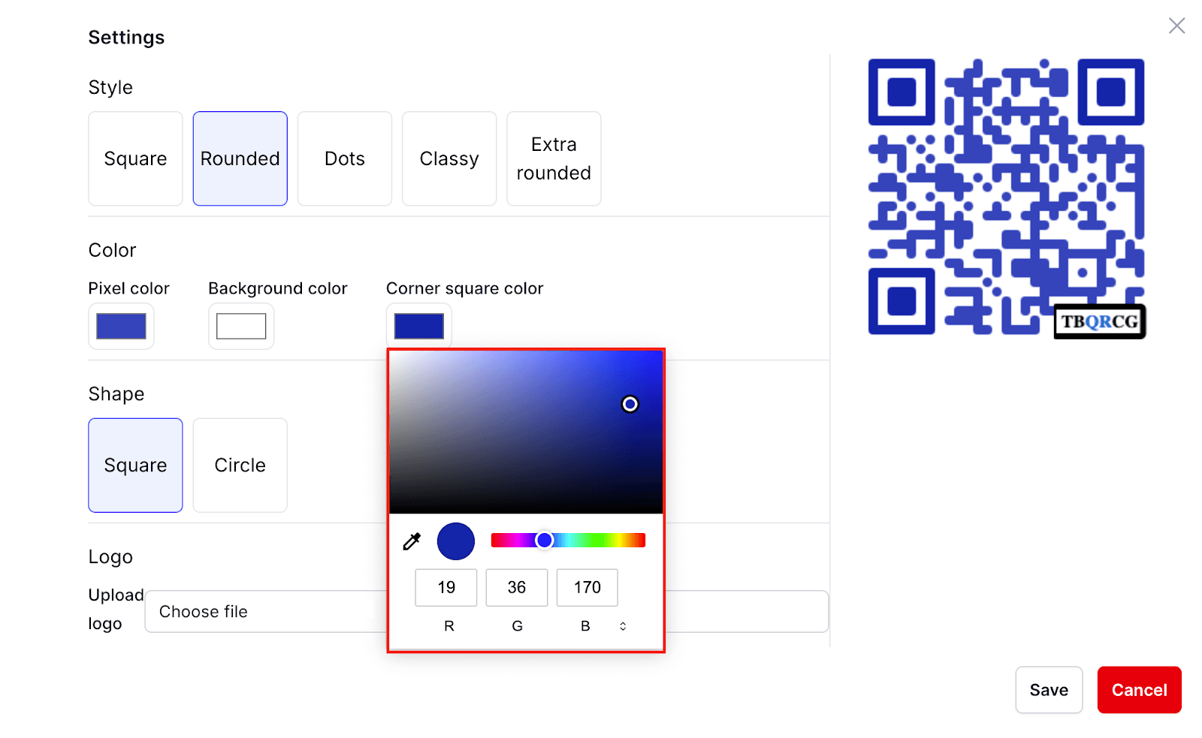The width and height of the screenshot is (1202, 738).
Task: Click the Pixel color label
Action: tap(129, 288)
